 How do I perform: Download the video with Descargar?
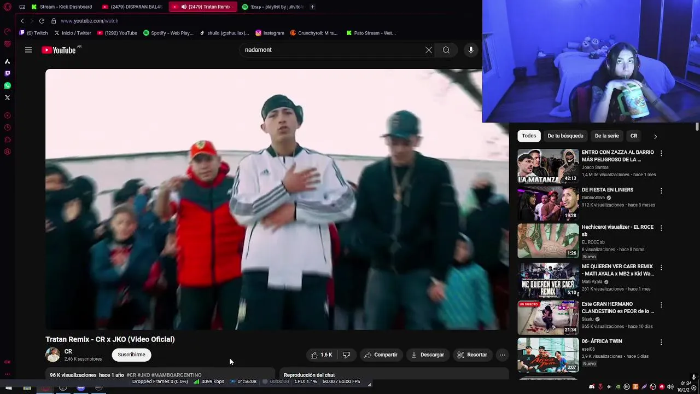(x=427, y=355)
